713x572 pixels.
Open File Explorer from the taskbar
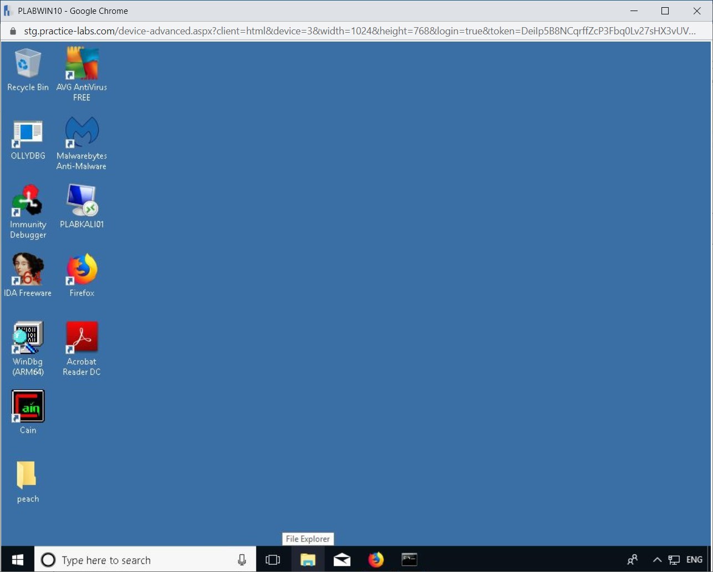[x=308, y=560]
